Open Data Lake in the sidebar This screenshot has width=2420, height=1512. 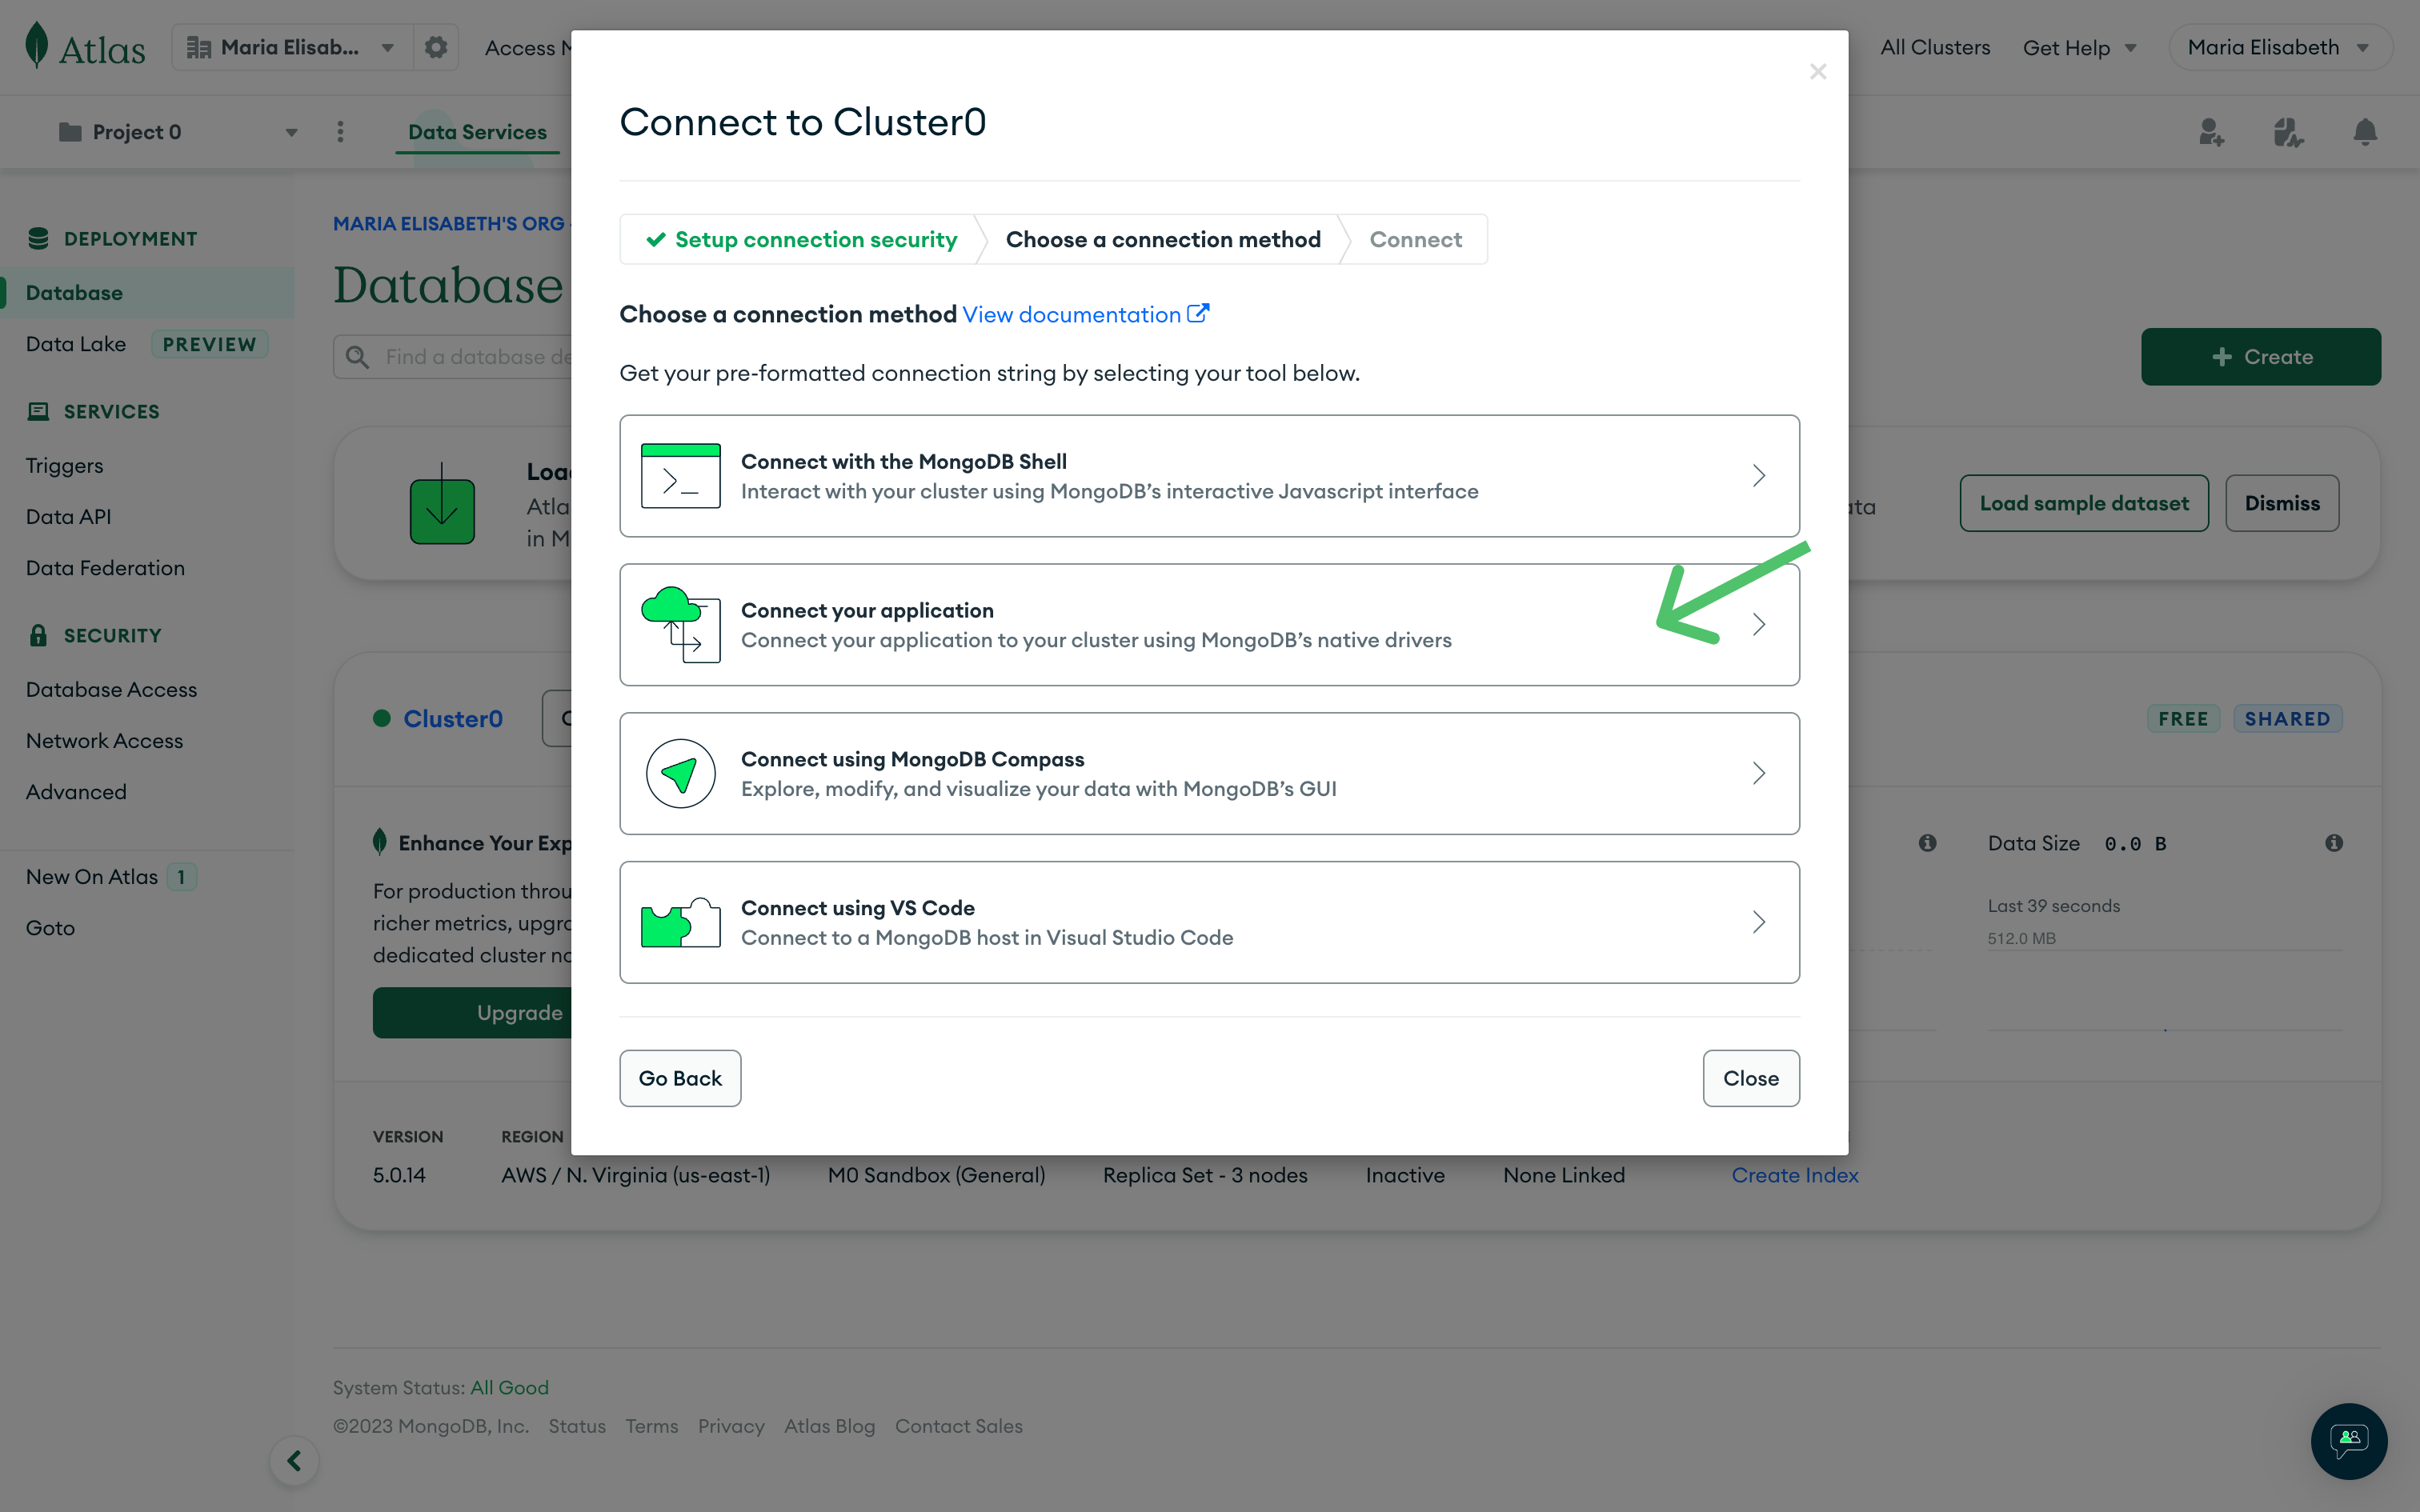pyautogui.click(x=76, y=344)
